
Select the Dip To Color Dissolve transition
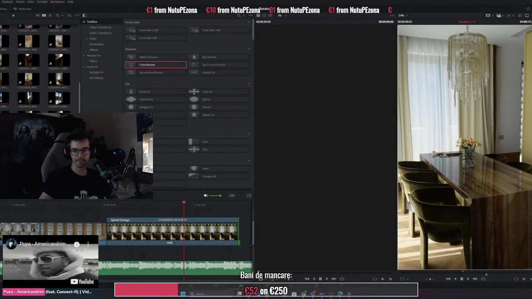pyautogui.click(x=219, y=65)
